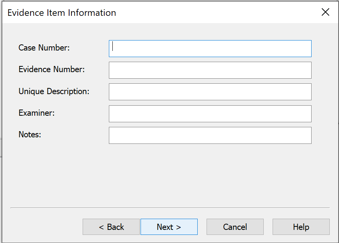Viewport: 339px width, 243px height.
Task: Click the Evidence Item Information title text
Action: [x=62, y=13]
